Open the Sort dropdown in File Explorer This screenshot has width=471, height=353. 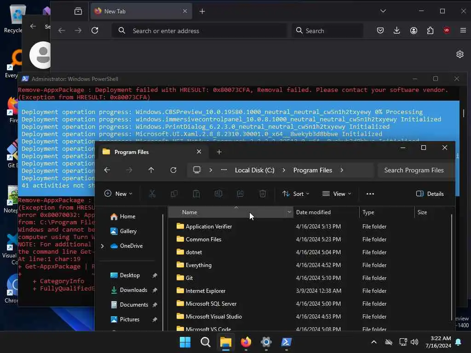coord(296,194)
